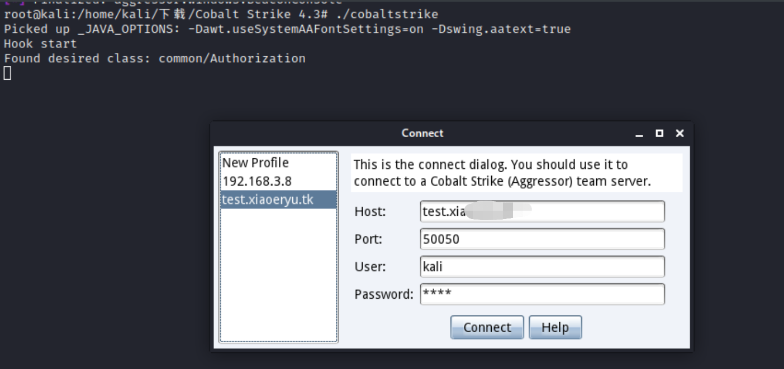Click the Connect button
The image size is (784, 369).
487,327
